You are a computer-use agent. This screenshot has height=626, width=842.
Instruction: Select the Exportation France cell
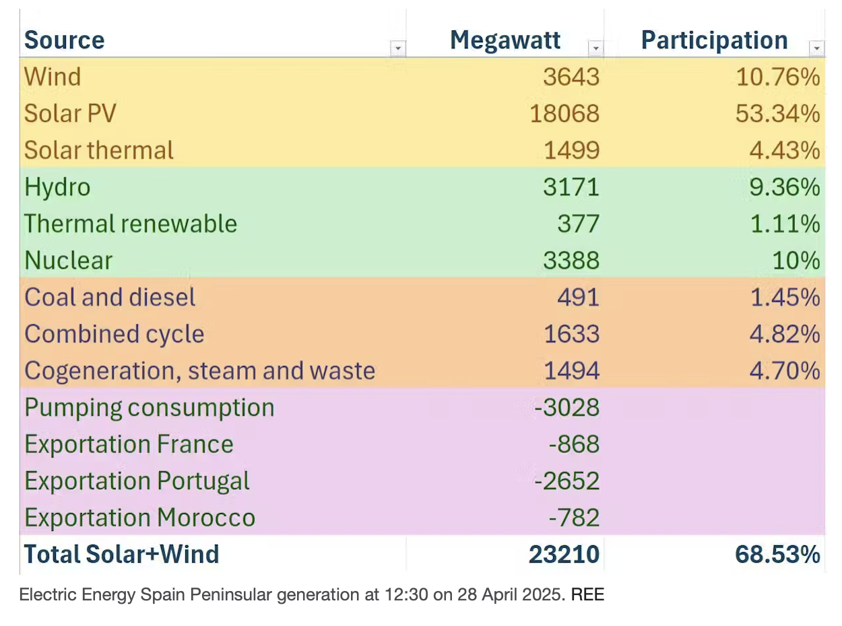tap(129, 444)
